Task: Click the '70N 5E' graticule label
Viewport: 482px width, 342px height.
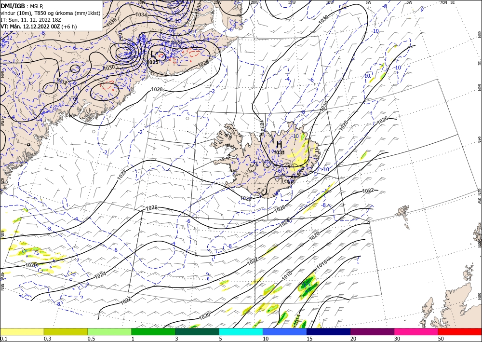Action: [x=447, y=2]
